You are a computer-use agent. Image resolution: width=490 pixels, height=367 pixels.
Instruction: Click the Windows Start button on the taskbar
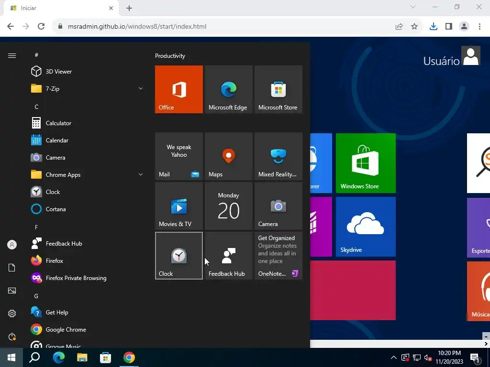(x=11, y=357)
